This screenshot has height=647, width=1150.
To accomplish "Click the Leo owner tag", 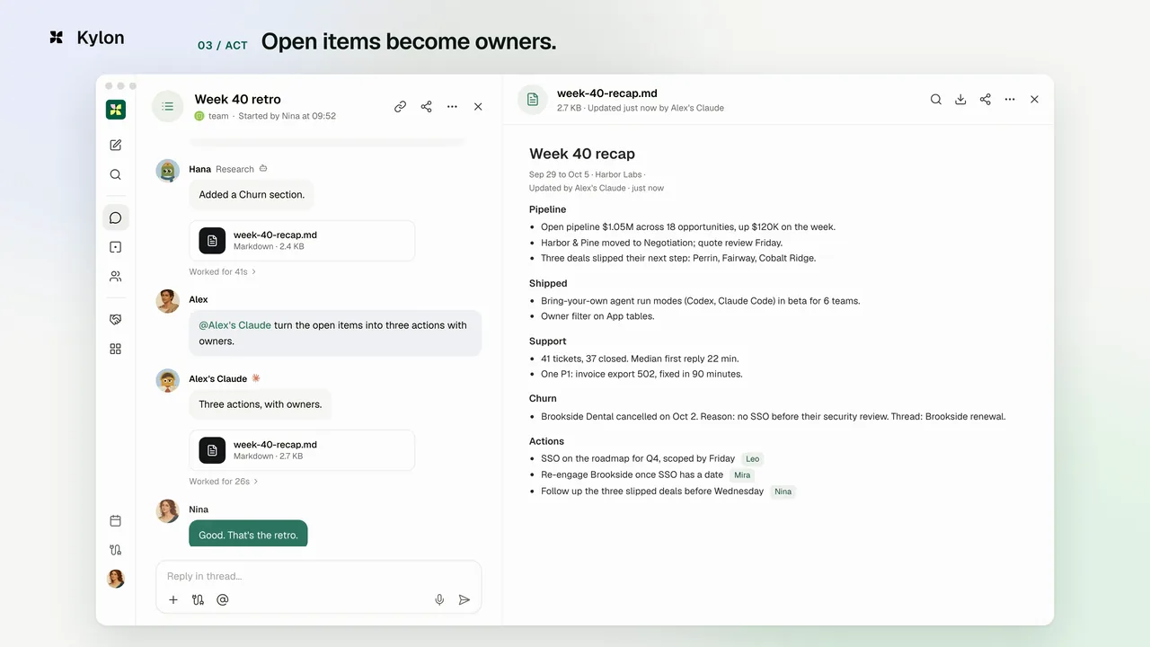I will click(x=753, y=459).
